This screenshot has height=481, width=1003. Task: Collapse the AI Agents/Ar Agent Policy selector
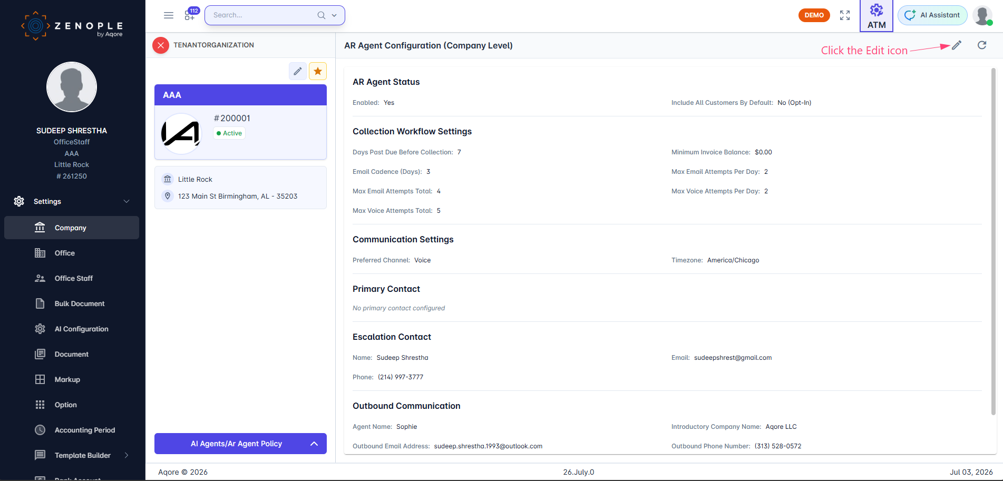[314, 444]
